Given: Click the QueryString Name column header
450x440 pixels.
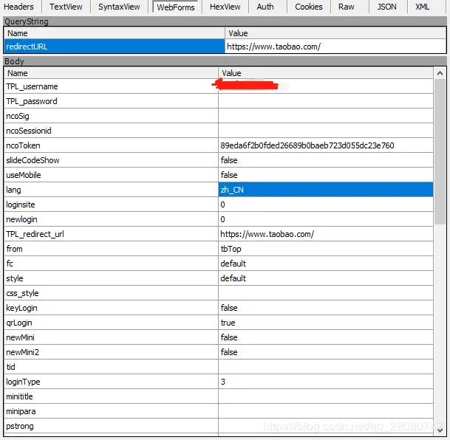Looking at the screenshot, I should click(x=115, y=33).
